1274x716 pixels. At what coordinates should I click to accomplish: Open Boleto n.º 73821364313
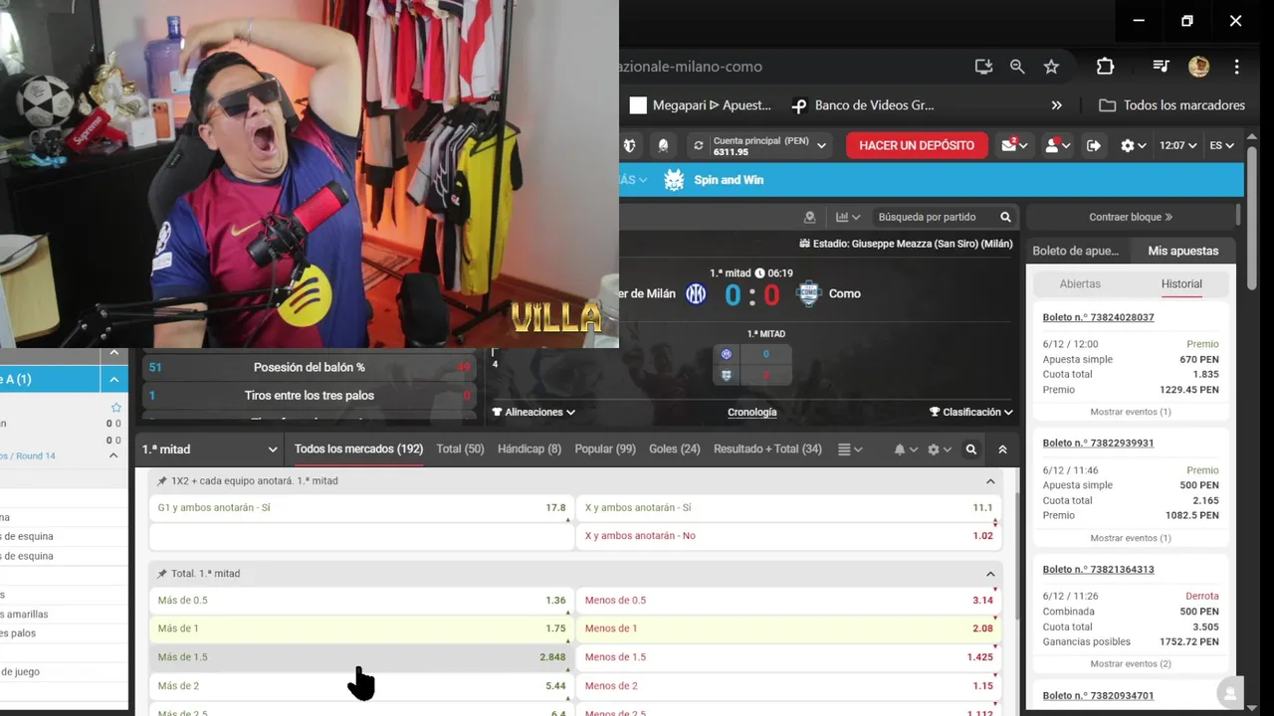(1098, 569)
